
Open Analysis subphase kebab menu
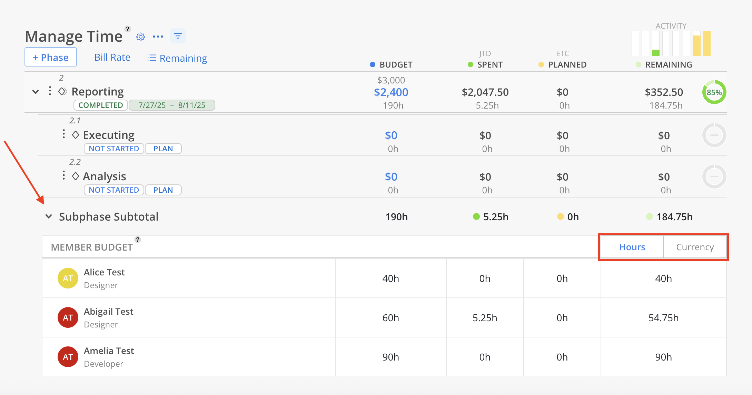pos(64,175)
